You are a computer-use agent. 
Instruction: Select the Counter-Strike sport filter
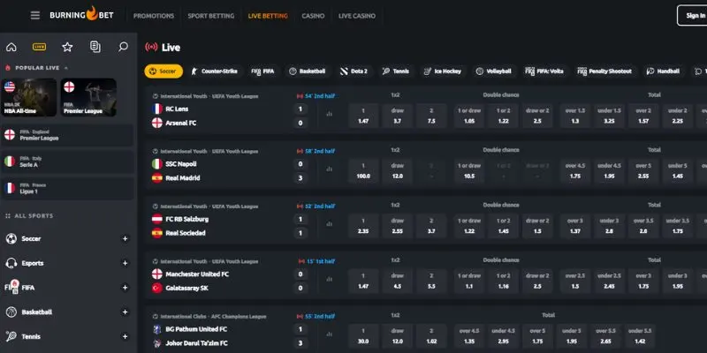click(215, 71)
